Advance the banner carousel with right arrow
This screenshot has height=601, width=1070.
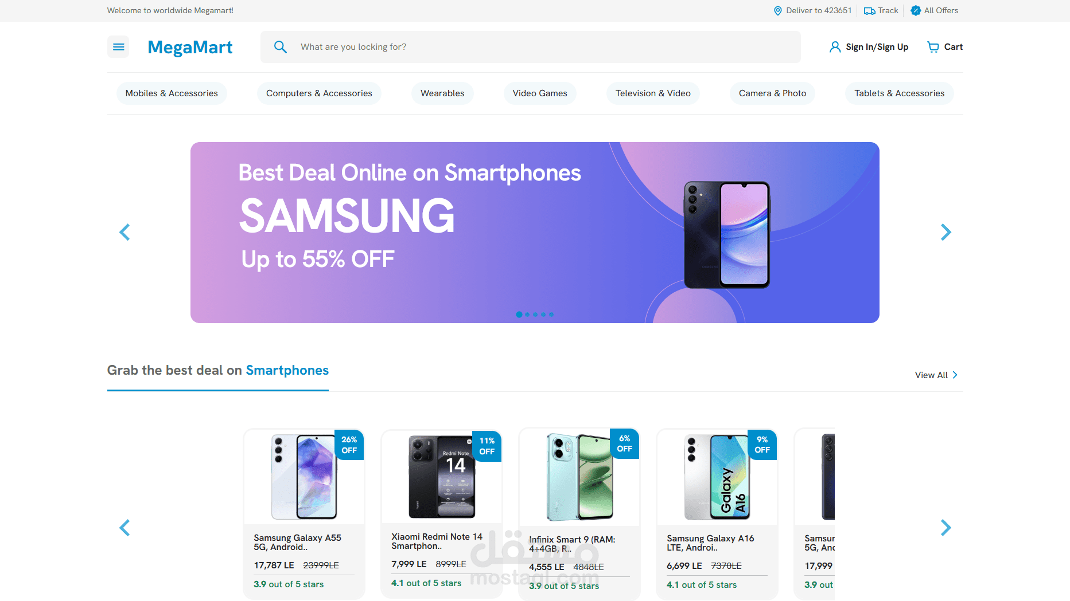click(x=946, y=232)
